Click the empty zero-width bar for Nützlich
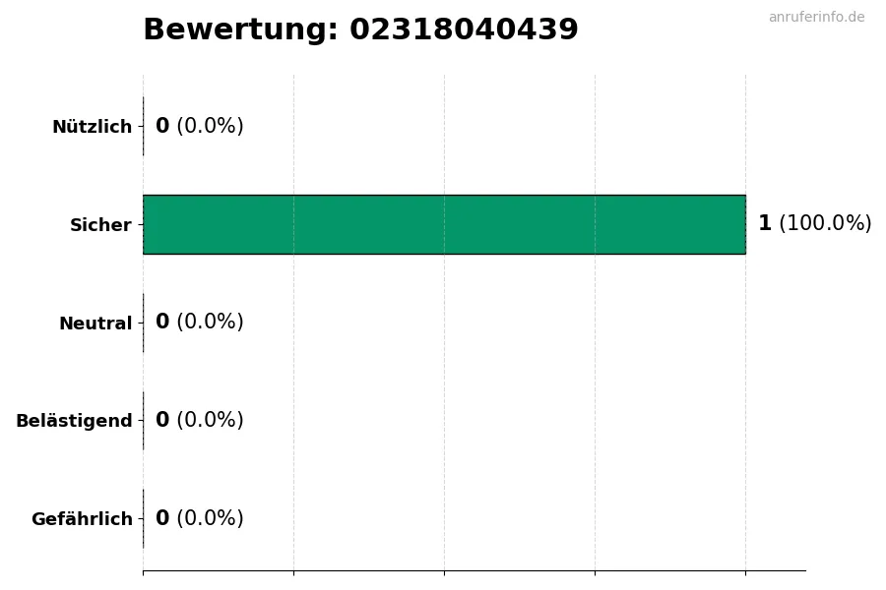This screenshot has width=886, height=590. tap(144, 126)
